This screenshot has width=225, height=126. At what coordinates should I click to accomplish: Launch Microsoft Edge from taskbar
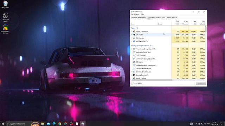point(54,124)
